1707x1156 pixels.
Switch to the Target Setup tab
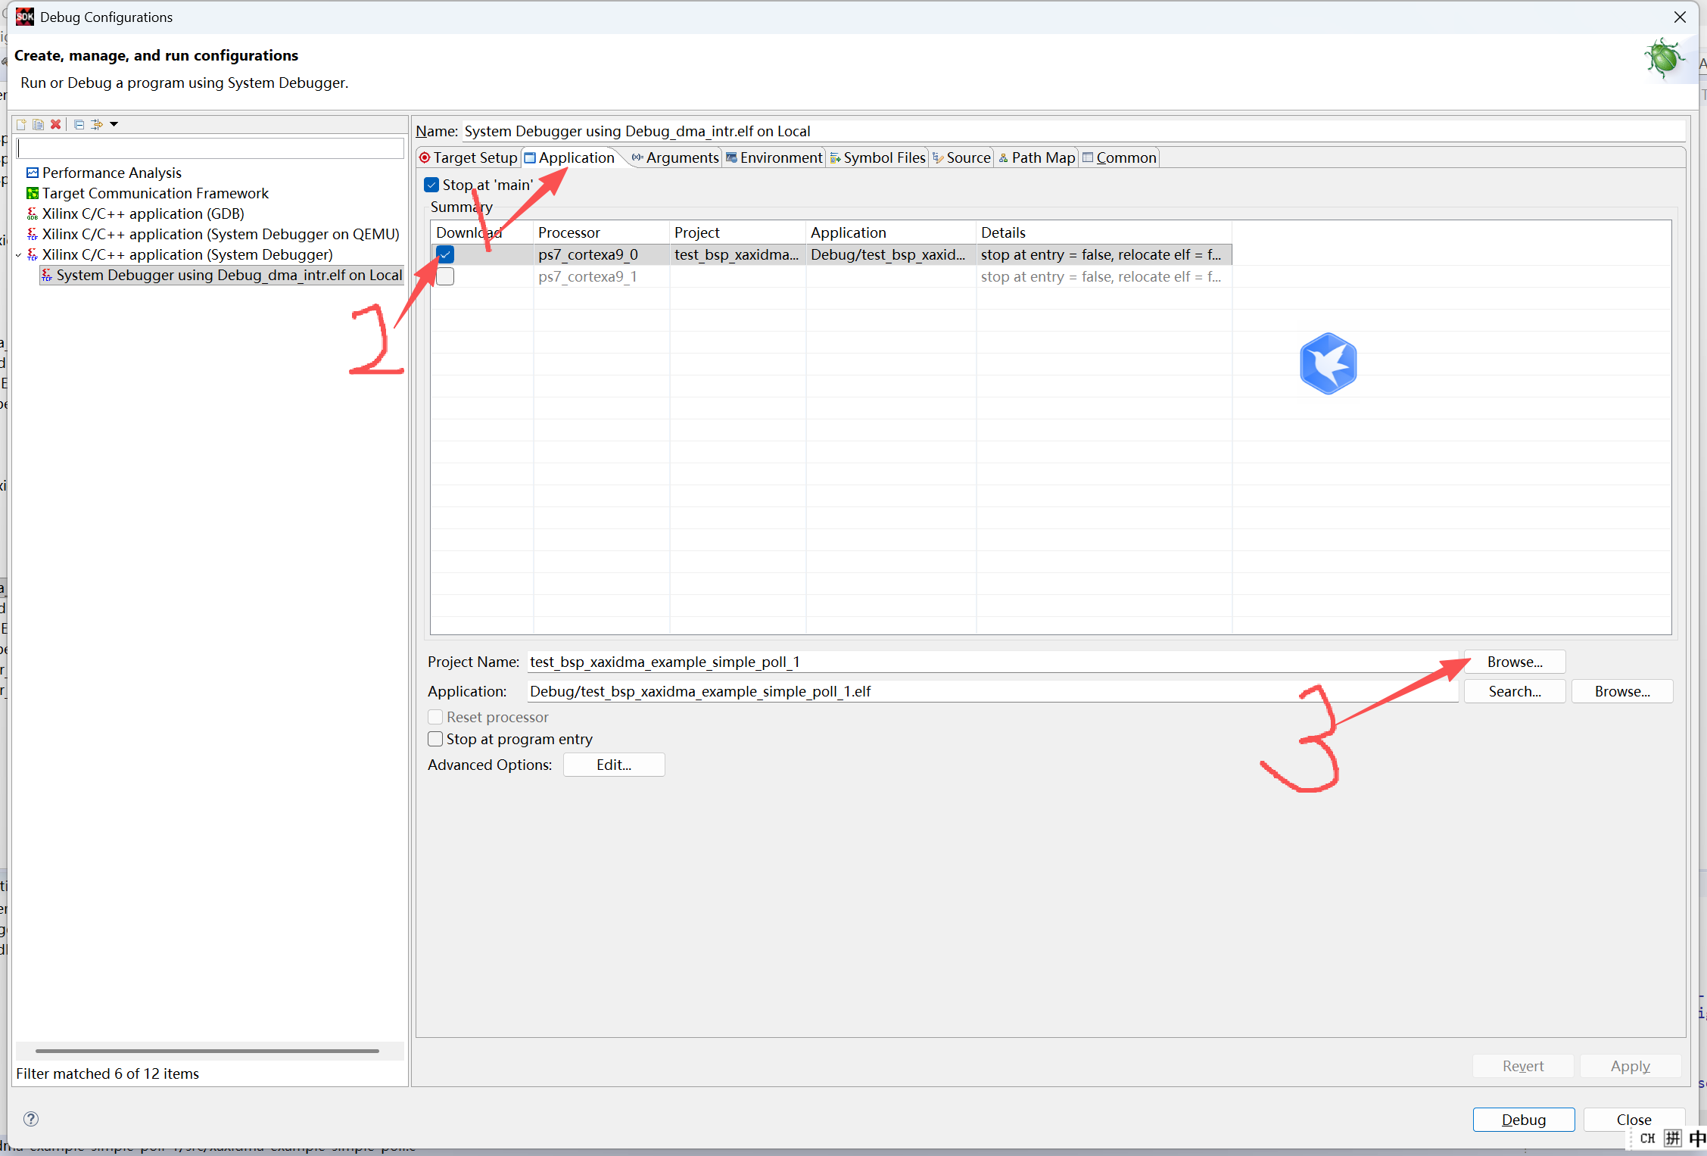click(469, 157)
